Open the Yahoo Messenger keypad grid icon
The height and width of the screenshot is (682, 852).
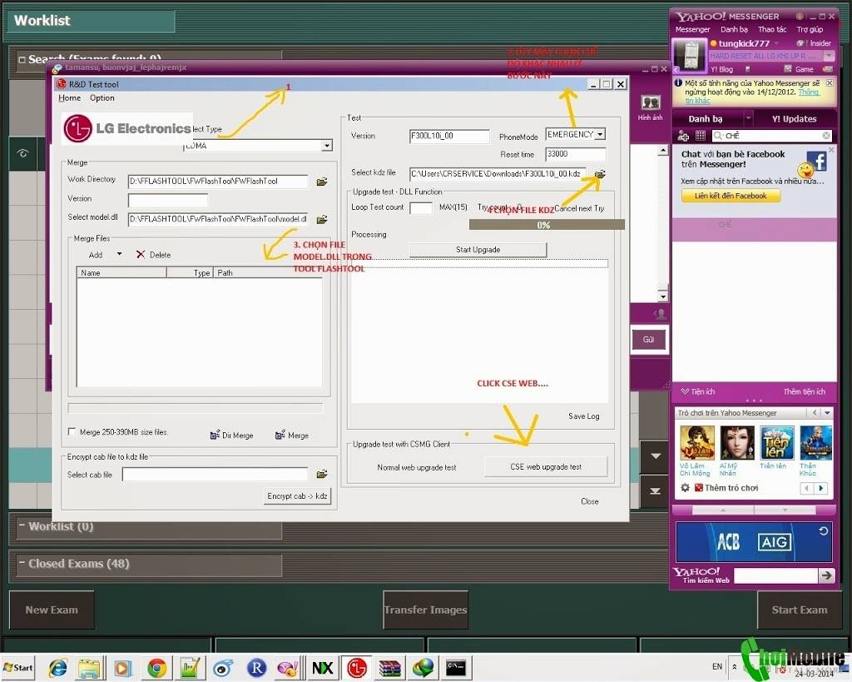tap(701, 136)
